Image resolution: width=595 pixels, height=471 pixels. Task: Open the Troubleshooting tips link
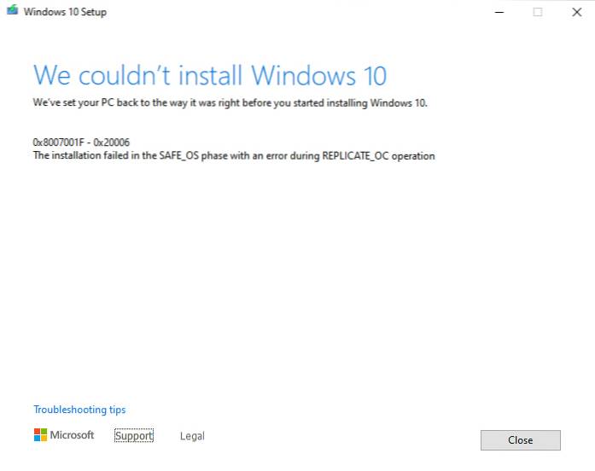point(79,410)
